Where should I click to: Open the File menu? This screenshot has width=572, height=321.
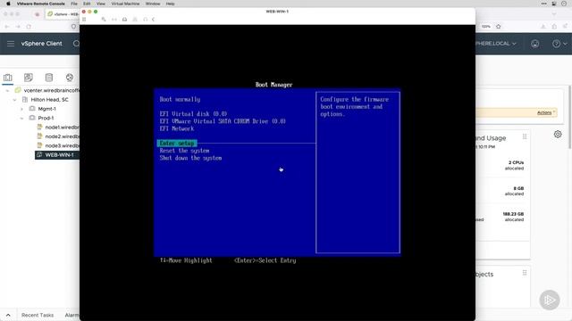coord(74,4)
